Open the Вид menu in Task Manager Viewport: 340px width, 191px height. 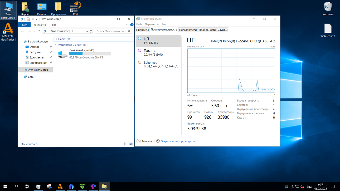click(x=164, y=24)
